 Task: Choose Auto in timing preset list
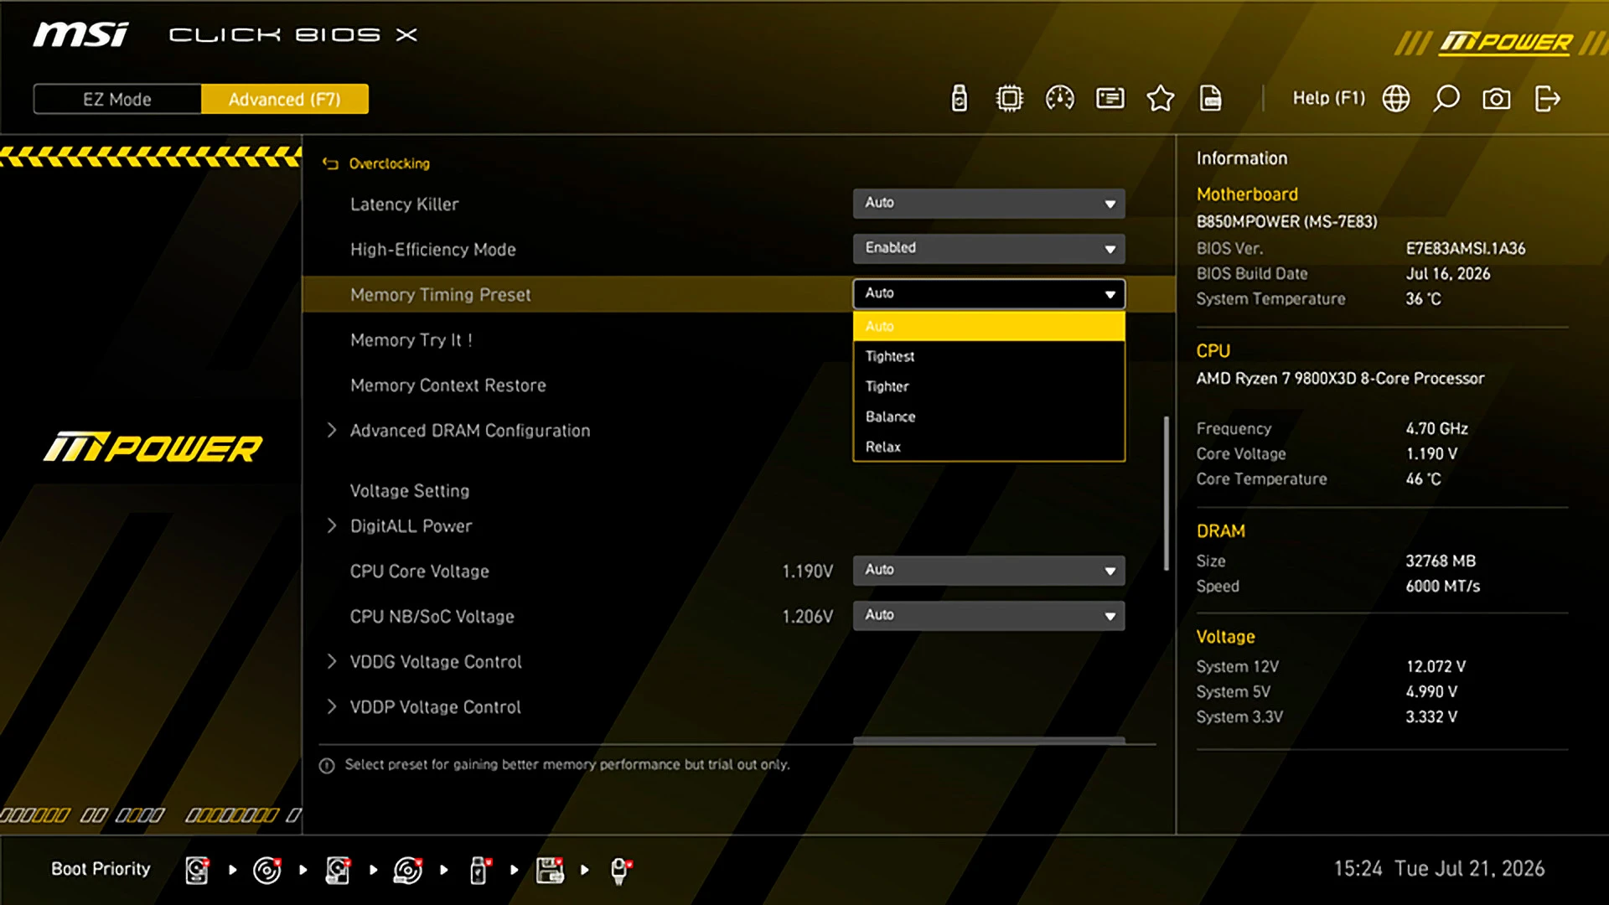coord(989,326)
